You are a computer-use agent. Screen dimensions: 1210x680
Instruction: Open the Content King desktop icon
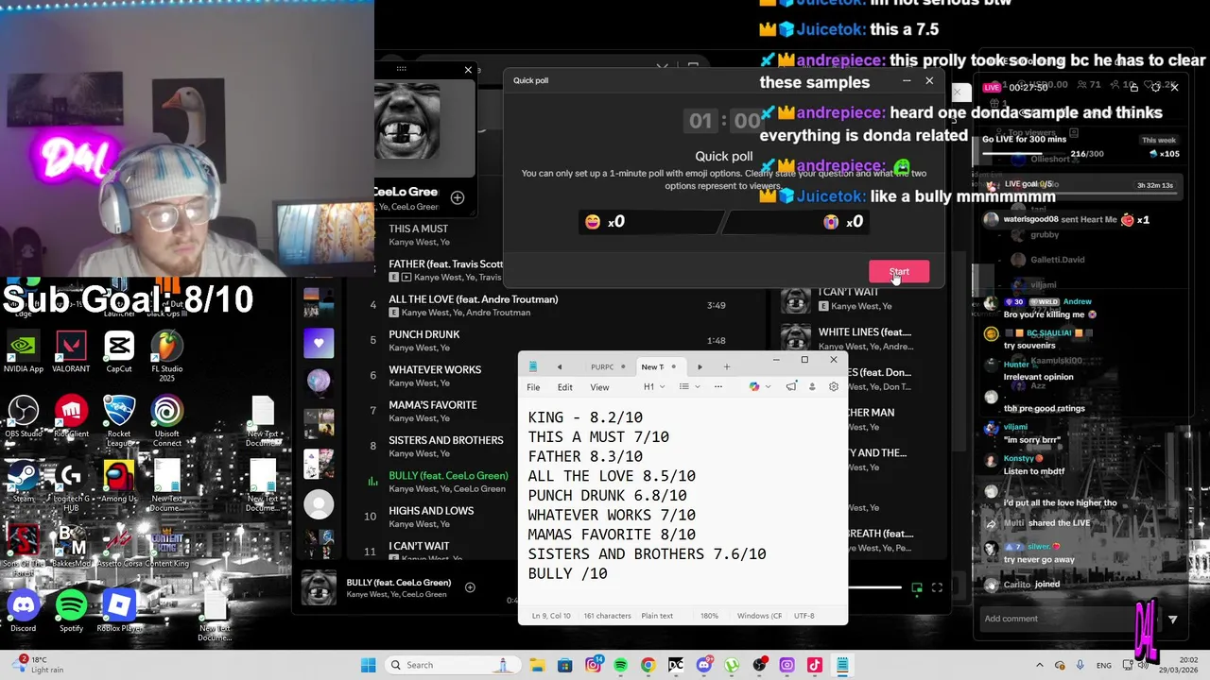(x=167, y=545)
